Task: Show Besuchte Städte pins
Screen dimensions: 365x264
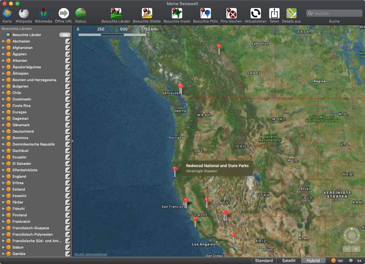Action: (x=147, y=14)
